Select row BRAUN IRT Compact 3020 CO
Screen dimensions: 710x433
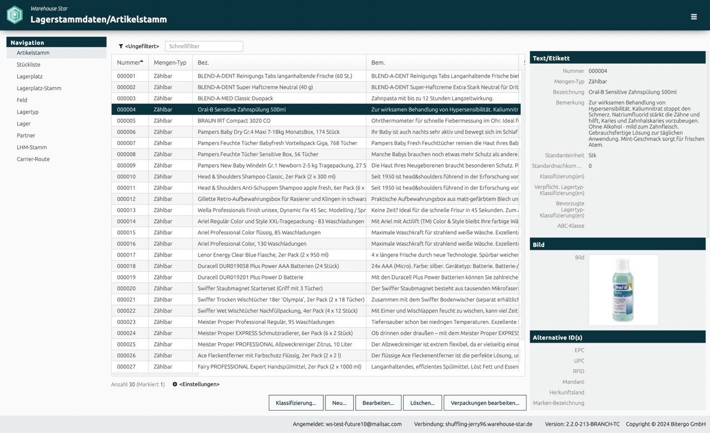[316, 121]
